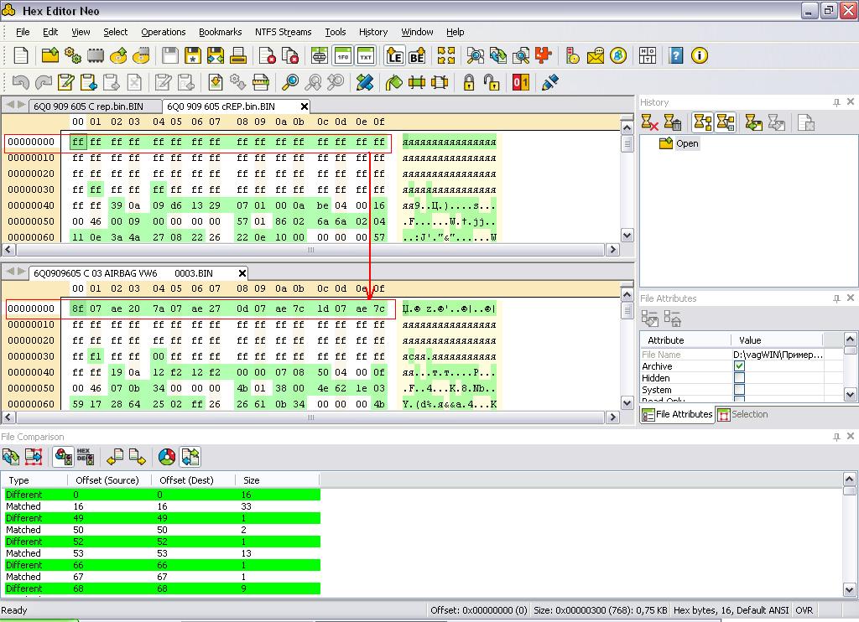
Task: Toggle the Hidden attribute checkbox
Action: [x=739, y=378]
